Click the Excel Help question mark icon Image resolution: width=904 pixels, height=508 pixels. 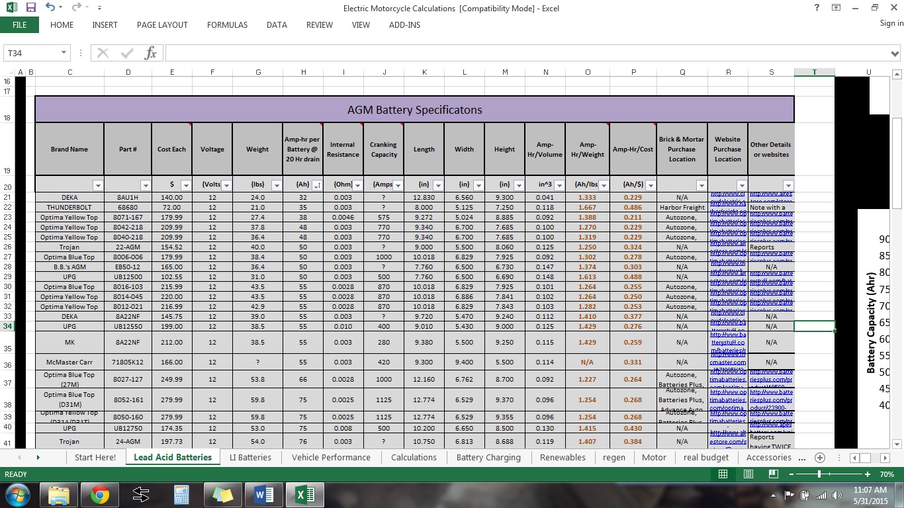[817, 8]
